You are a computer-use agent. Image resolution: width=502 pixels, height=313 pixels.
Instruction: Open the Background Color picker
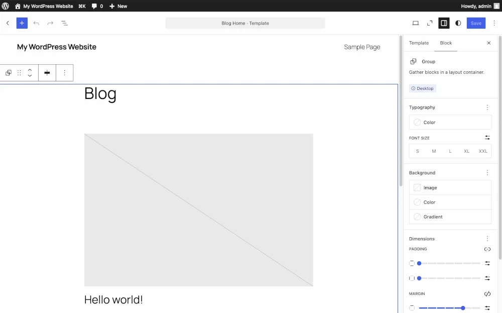pyautogui.click(x=450, y=202)
